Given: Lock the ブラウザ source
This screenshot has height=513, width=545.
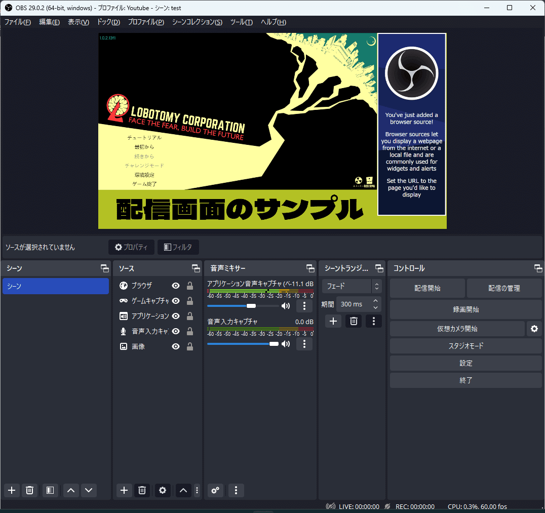Looking at the screenshot, I should pos(190,286).
